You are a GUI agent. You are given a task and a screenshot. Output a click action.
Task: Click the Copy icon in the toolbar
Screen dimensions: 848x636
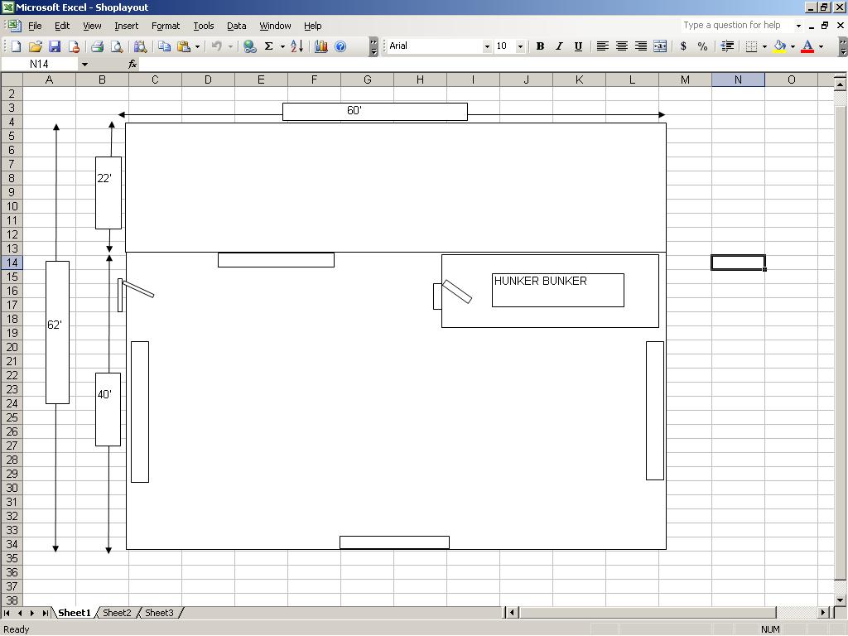pyautogui.click(x=164, y=46)
